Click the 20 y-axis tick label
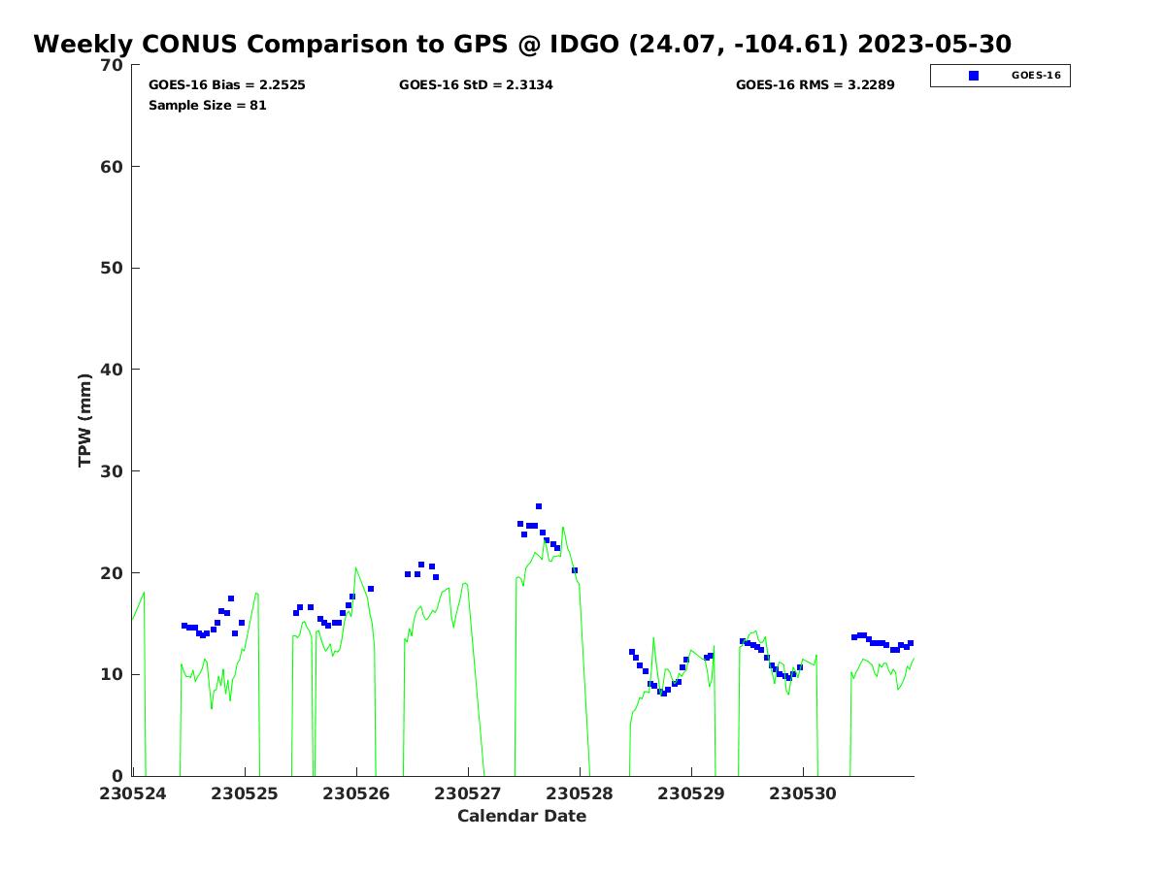Image resolution: width=1165 pixels, height=873 pixels. tap(113, 572)
